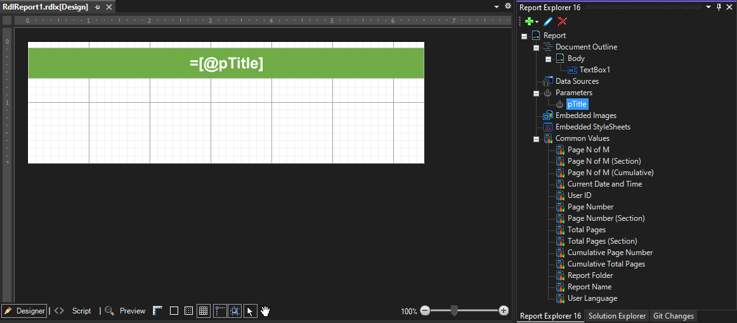The image size is (737, 323).
Task: Select the Pan hand tool
Action: coord(266,311)
